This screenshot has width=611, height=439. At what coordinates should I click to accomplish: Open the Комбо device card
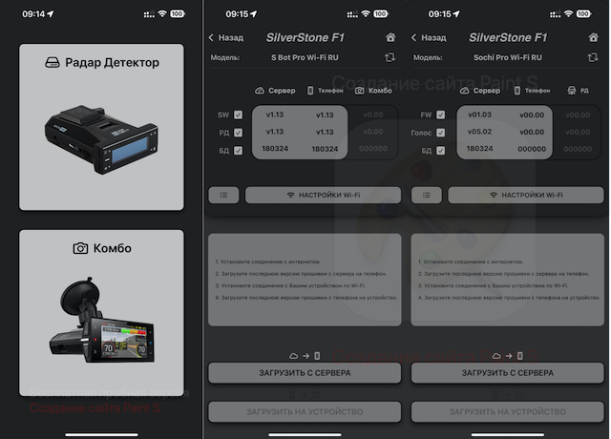[x=101, y=313]
